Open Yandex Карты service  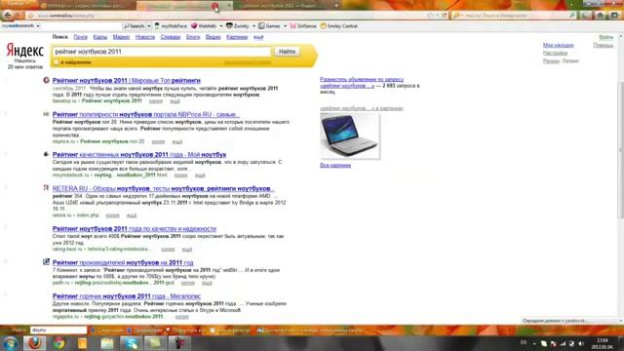[x=99, y=37]
